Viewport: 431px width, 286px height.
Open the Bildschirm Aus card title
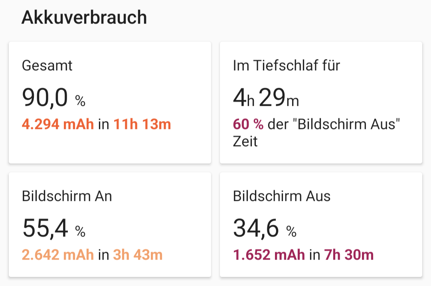282,196
